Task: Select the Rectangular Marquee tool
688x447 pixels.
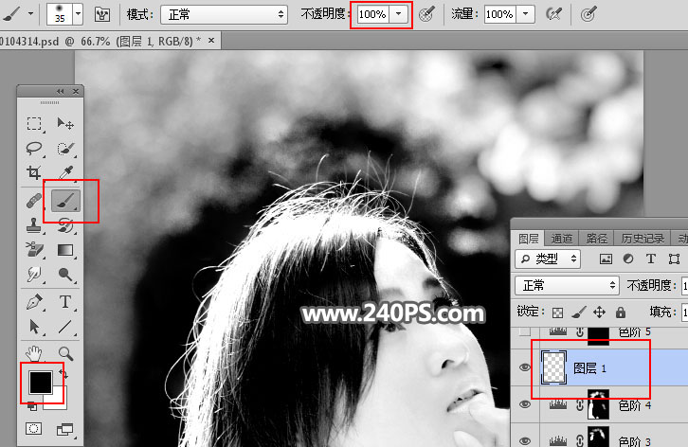Action: tap(34, 124)
